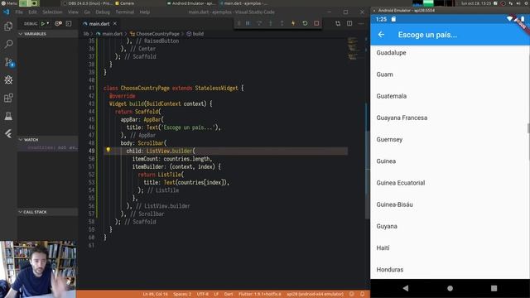Open the Help menu
Image resolution: width=530 pixels, height=298 pixels.
point(145,12)
